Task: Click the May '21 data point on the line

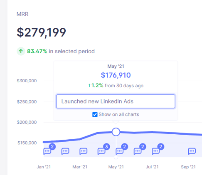Action: coord(116,132)
